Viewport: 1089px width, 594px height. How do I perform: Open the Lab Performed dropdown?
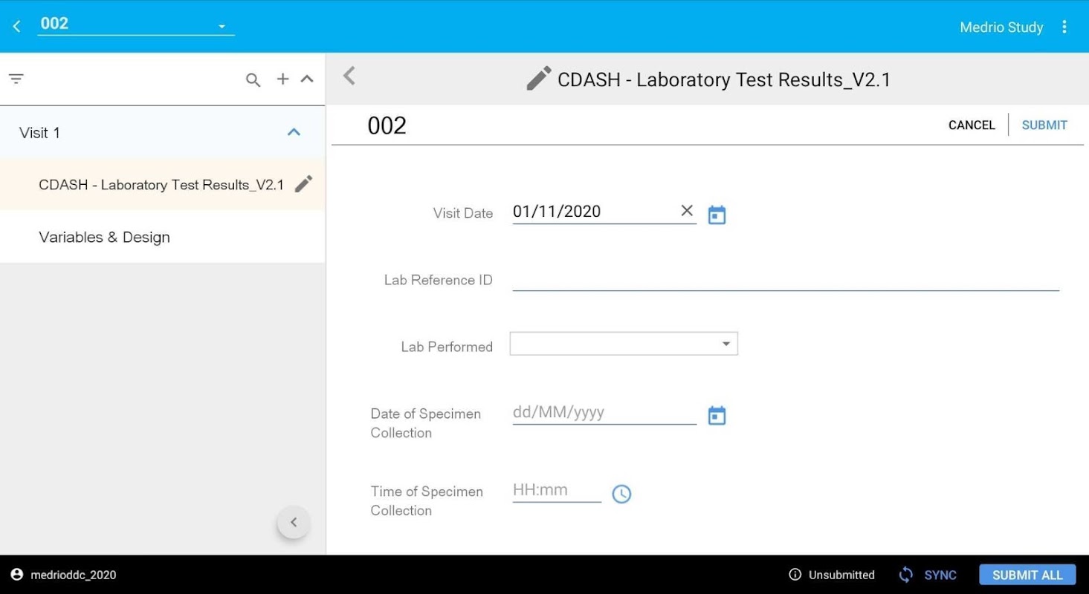[624, 344]
